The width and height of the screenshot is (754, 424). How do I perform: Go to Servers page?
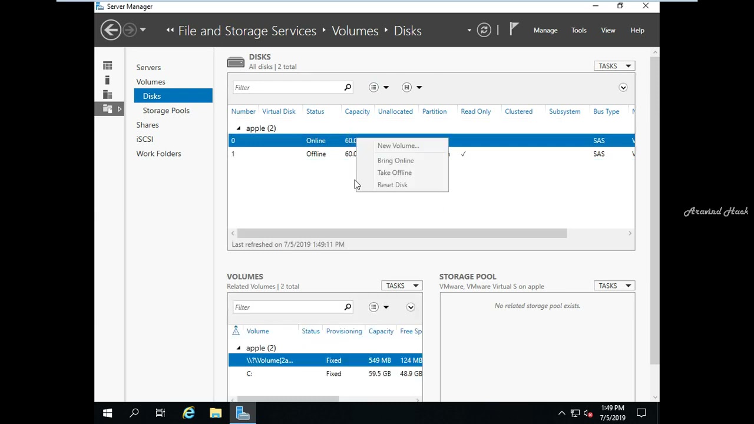click(x=148, y=67)
